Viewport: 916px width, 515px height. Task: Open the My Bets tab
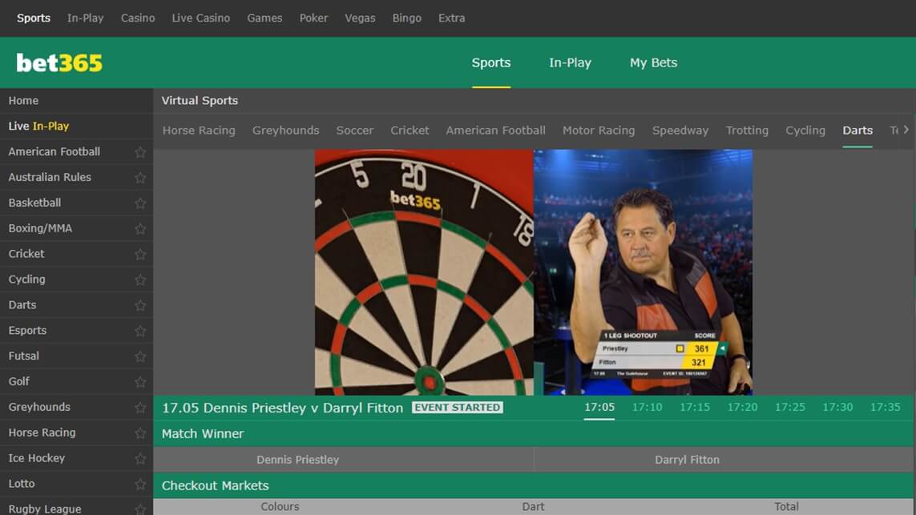click(x=654, y=62)
